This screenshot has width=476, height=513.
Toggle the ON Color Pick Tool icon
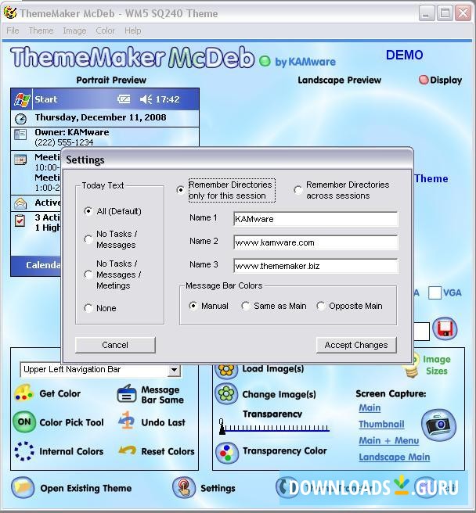24,422
